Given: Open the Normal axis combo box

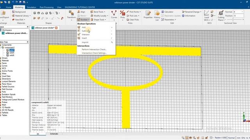Looking at the screenshot, I should 238,12.
